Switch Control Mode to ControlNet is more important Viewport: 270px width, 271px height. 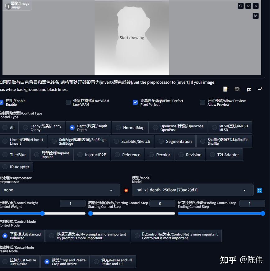pyautogui.click(x=137, y=236)
